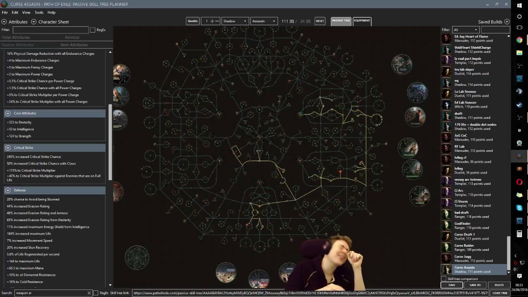
Task: Expand the Character Sheet panel chevron
Action: tap(34, 22)
